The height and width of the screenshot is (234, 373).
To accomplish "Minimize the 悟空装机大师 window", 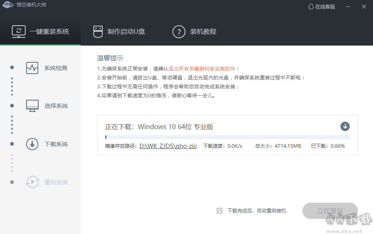I will [x=348, y=7].
